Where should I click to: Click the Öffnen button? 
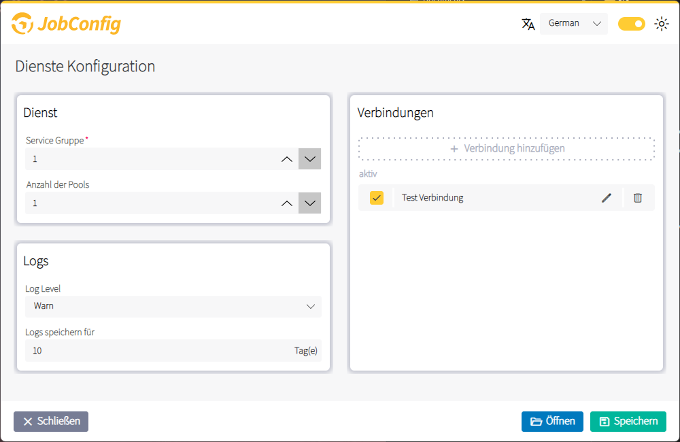552,422
